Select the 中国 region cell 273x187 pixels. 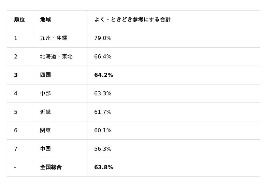(45, 149)
